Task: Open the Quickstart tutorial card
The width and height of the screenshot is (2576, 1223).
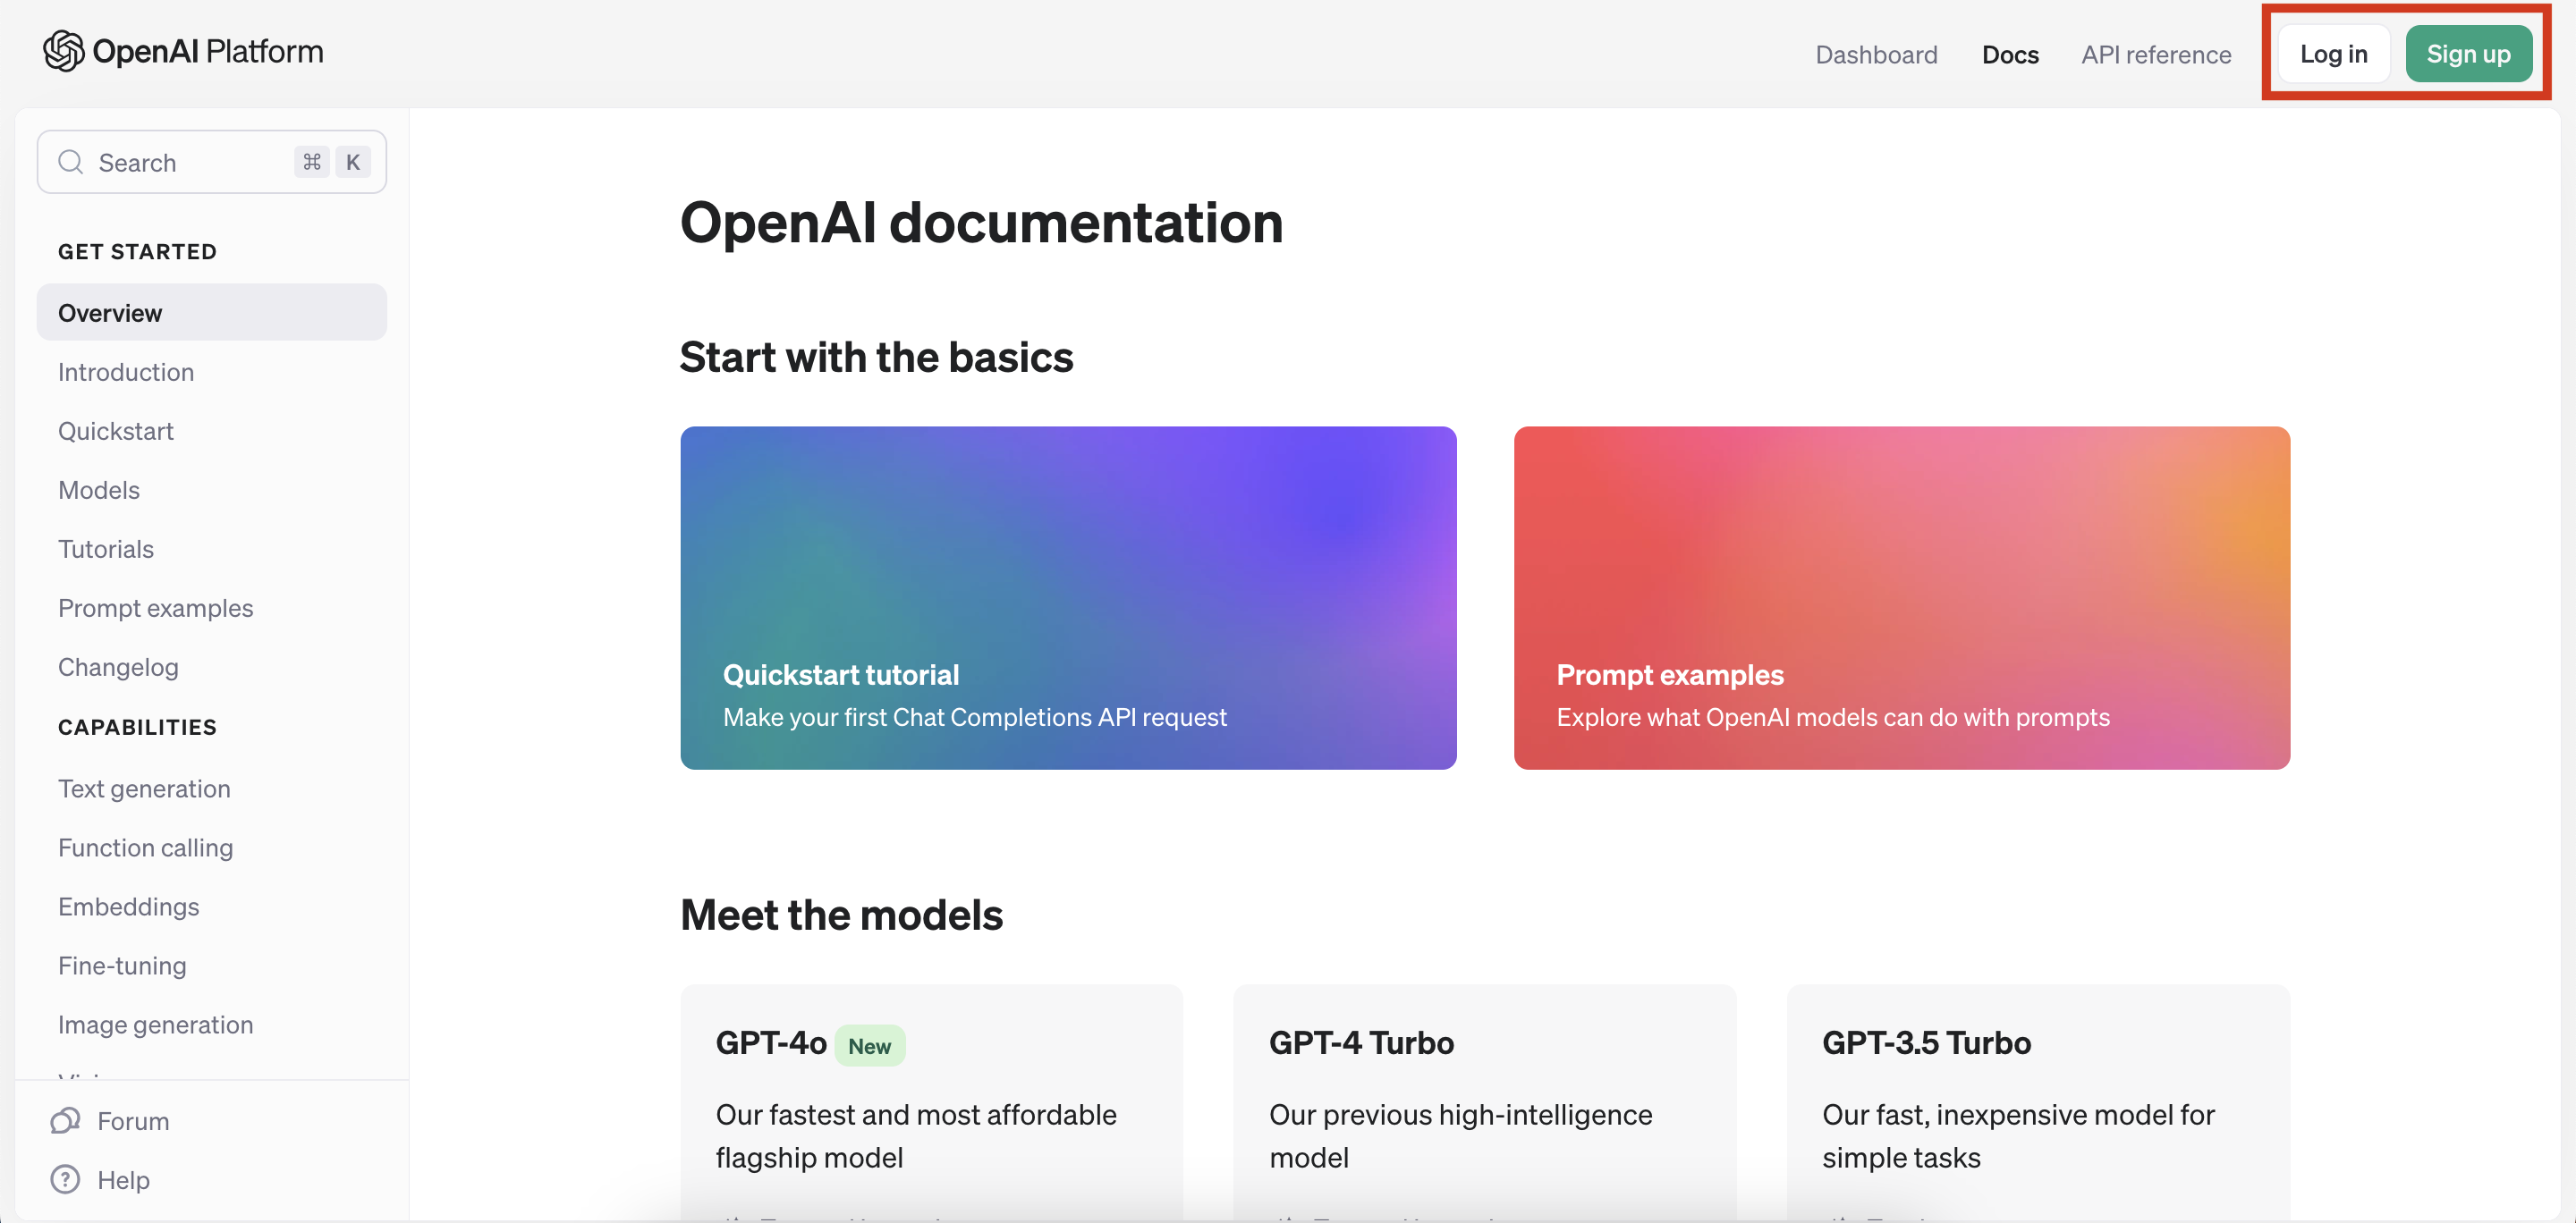Action: point(1068,597)
